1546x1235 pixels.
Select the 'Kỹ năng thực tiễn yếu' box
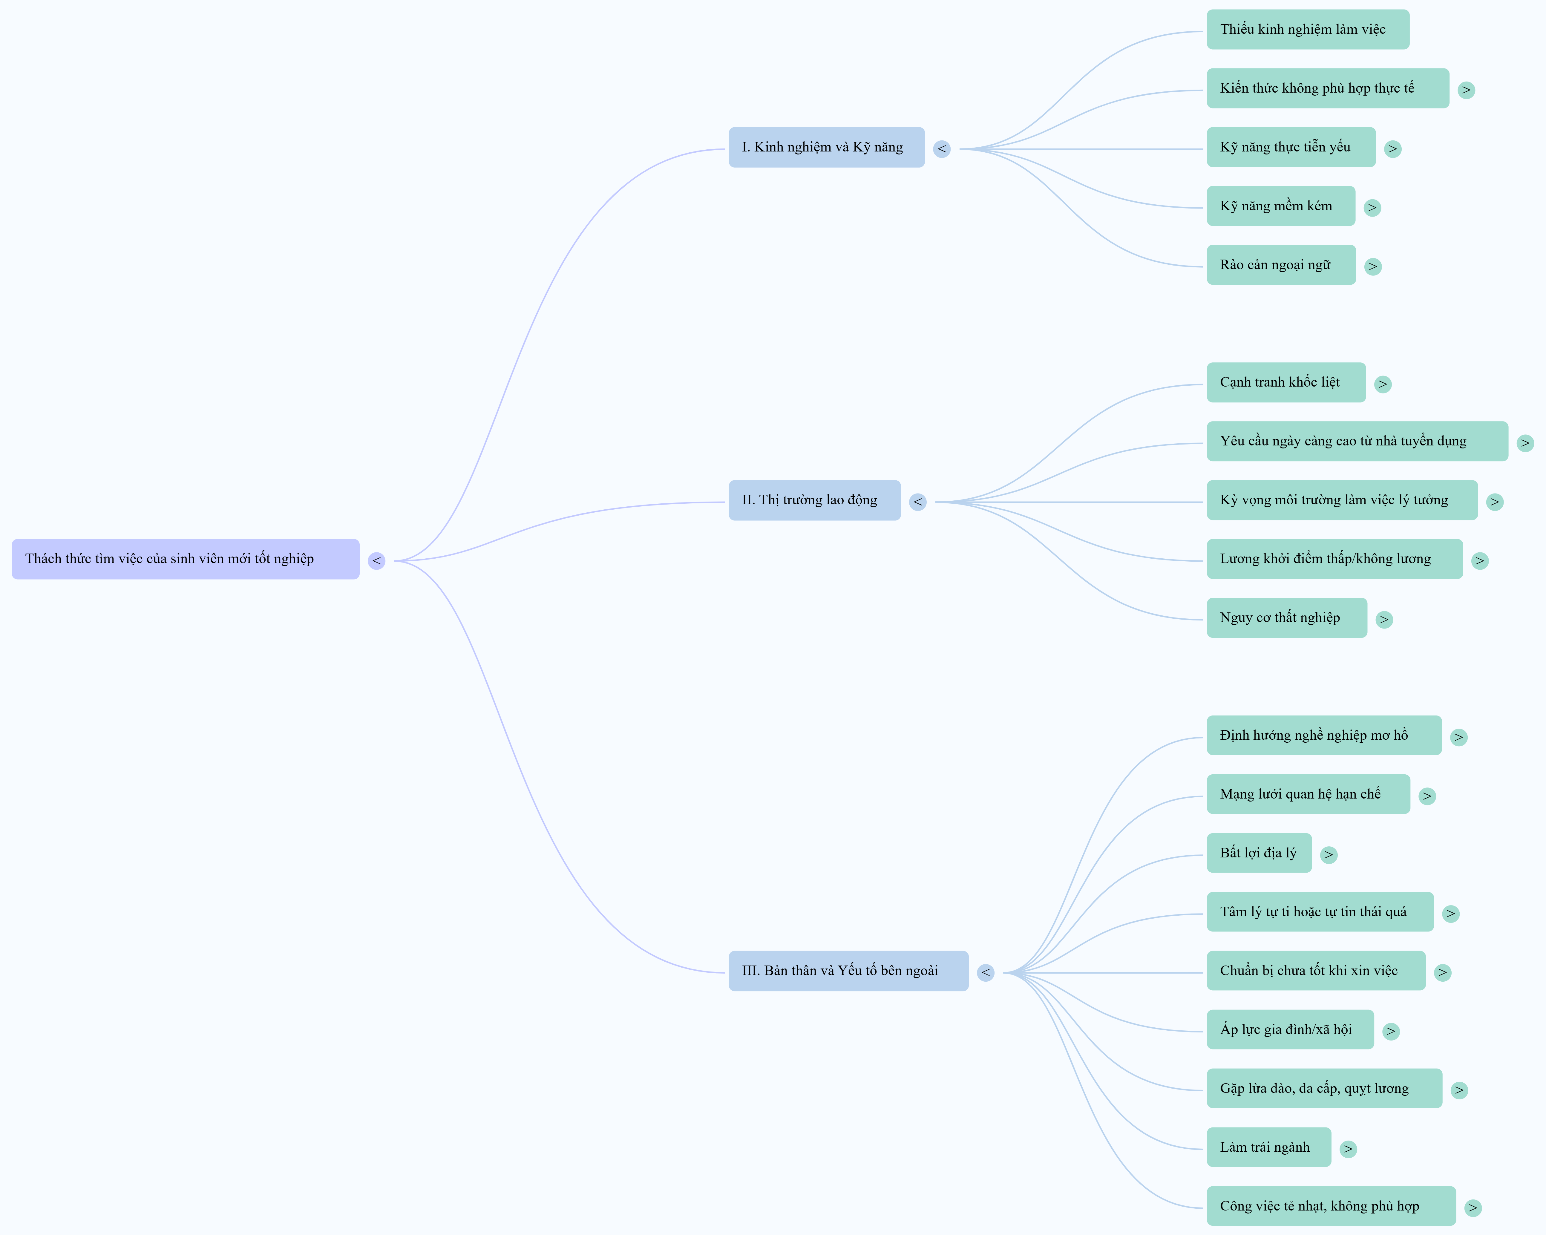pos(1291,147)
